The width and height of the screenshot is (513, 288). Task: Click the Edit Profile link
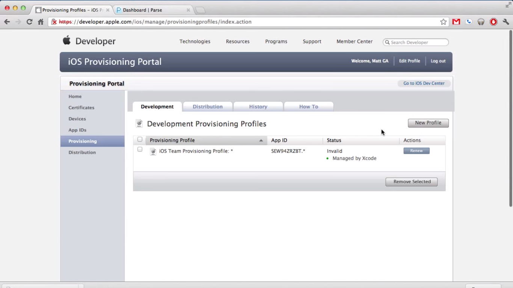[409, 61]
